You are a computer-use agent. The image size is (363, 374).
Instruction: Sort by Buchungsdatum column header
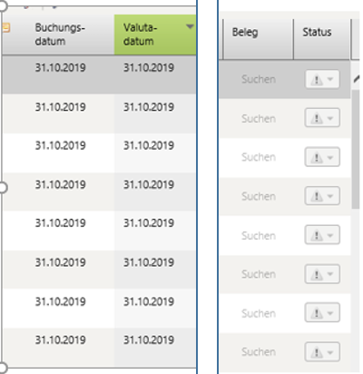tap(60, 34)
